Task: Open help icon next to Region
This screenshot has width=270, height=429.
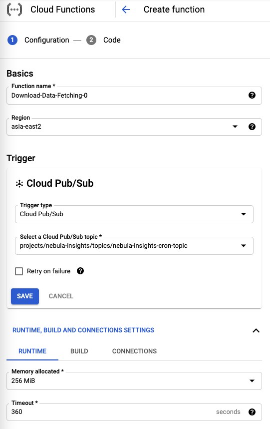Action: tap(252, 127)
